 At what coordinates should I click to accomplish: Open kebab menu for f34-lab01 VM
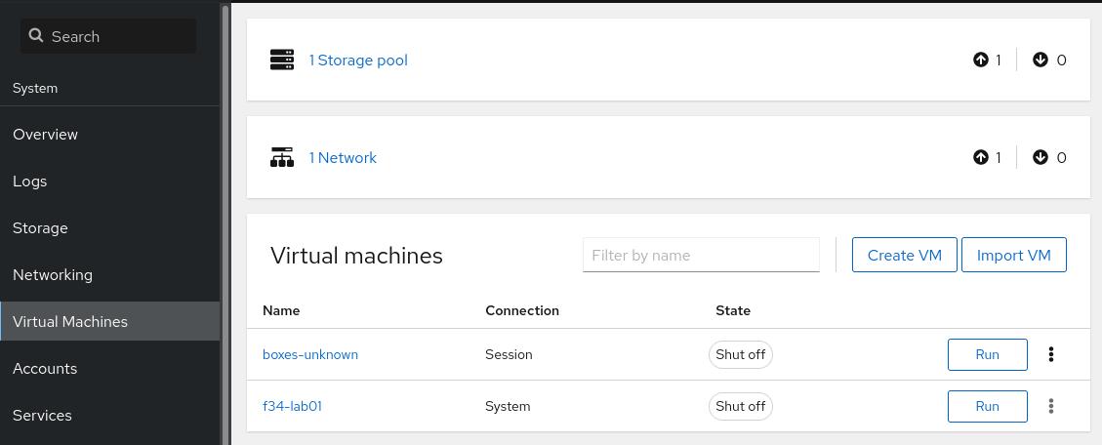tap(1051, 406)
